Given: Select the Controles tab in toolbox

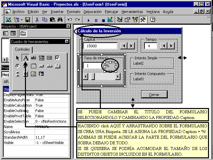Looking at the screenshot, I should [x=22, y=49].
